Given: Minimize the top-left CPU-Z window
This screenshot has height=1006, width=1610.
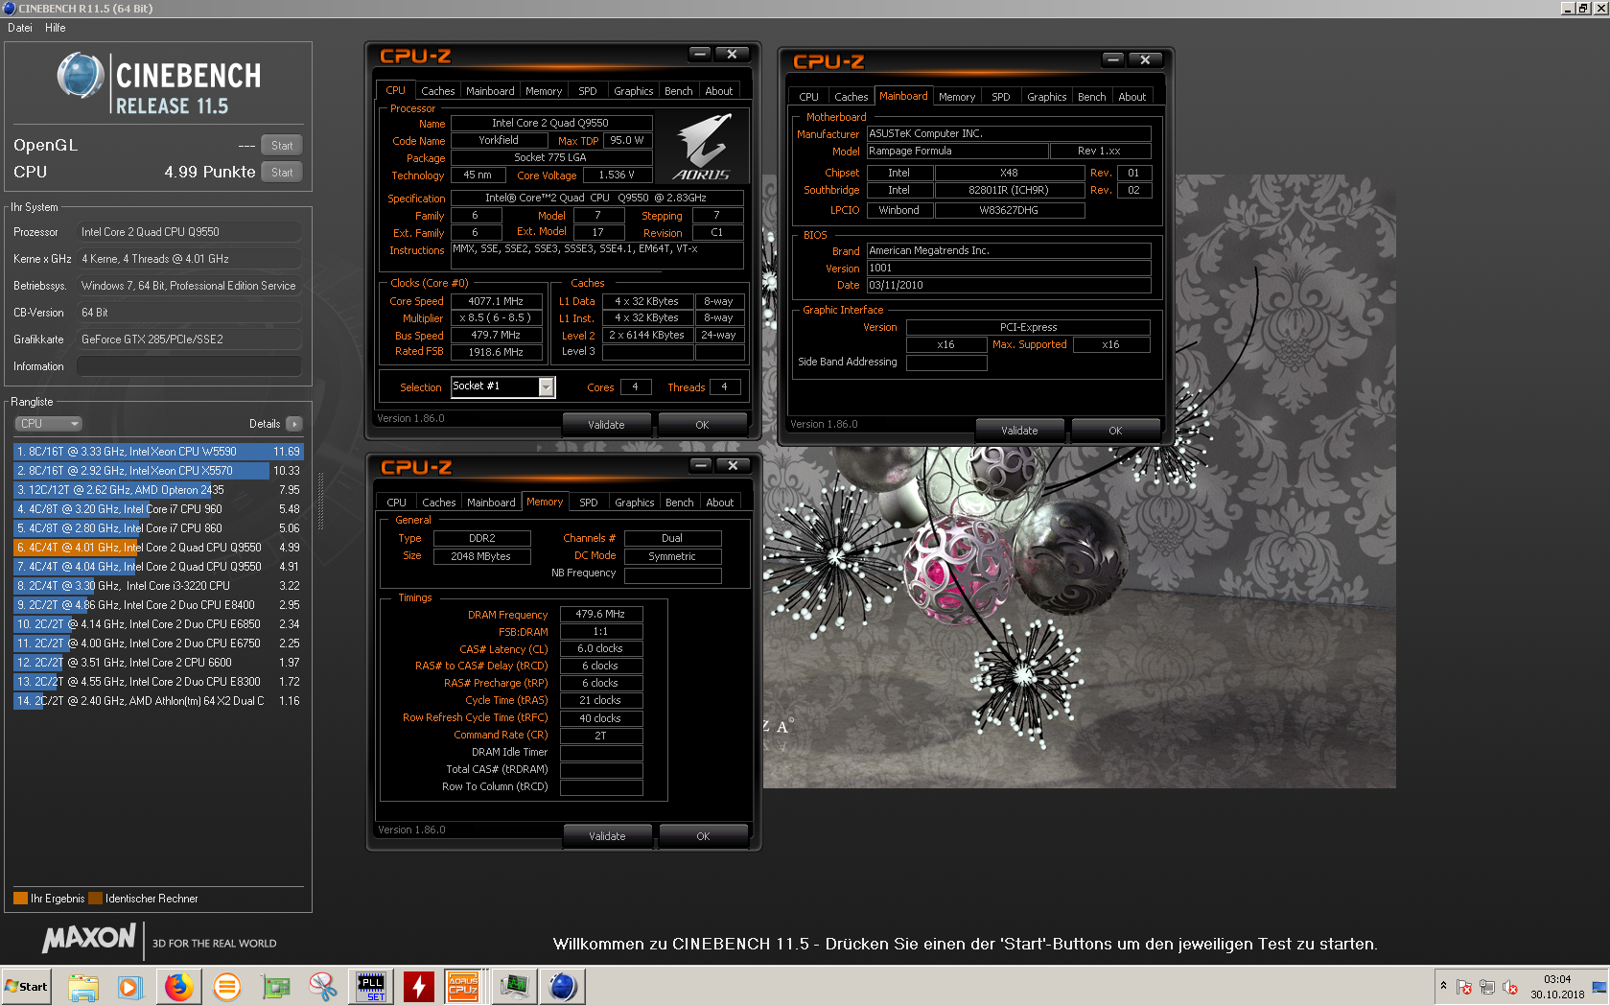Looking at the screenshot, I should tap(700, 54).
